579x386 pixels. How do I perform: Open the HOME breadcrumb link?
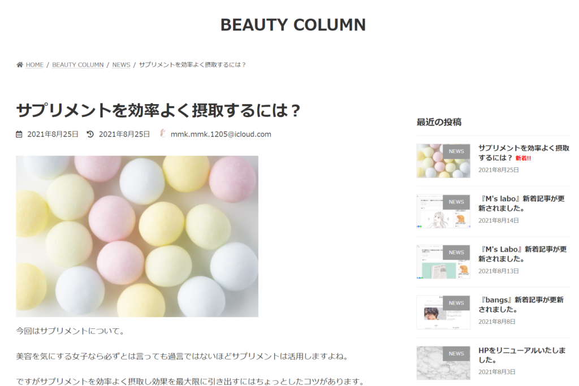click(34, 64)
